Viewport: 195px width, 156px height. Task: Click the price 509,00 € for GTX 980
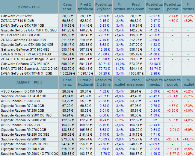coord(68,64)
